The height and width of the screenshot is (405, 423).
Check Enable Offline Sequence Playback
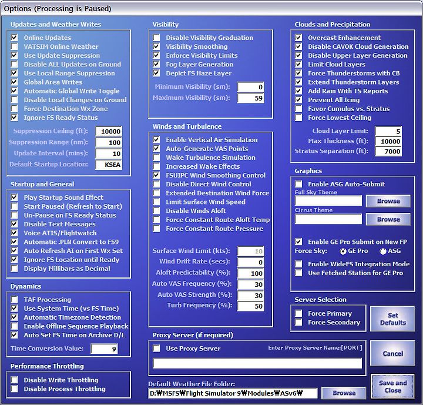14,326
